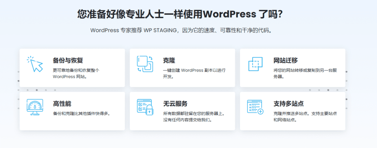Click the subtitle WordPress 专家推荐 WP STAGING
The image size is (377, 148).
pos(134,31)
